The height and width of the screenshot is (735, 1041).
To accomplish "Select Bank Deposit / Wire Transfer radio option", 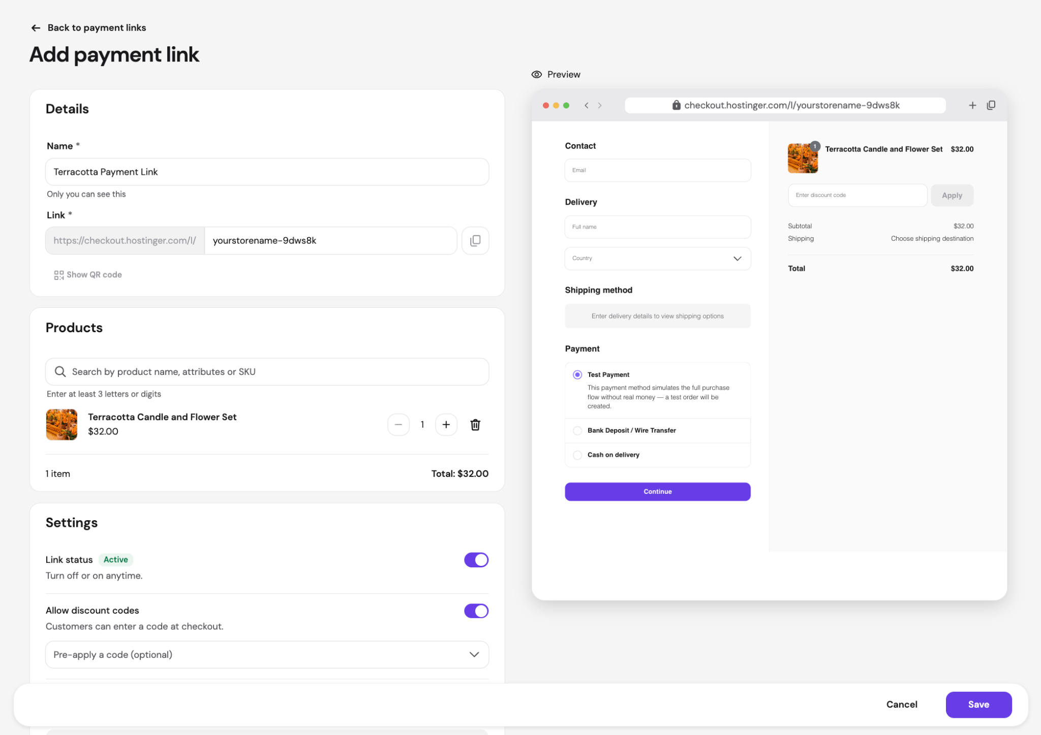I will (x=577, y=431).
